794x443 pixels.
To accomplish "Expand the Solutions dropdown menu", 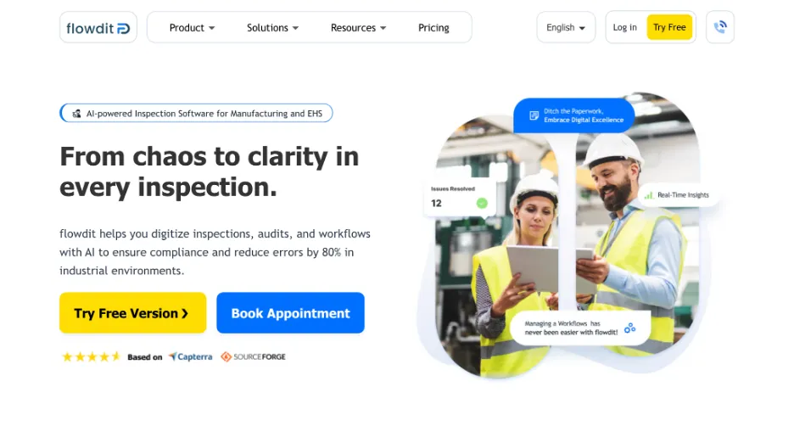I will click(x=272, y=28).
